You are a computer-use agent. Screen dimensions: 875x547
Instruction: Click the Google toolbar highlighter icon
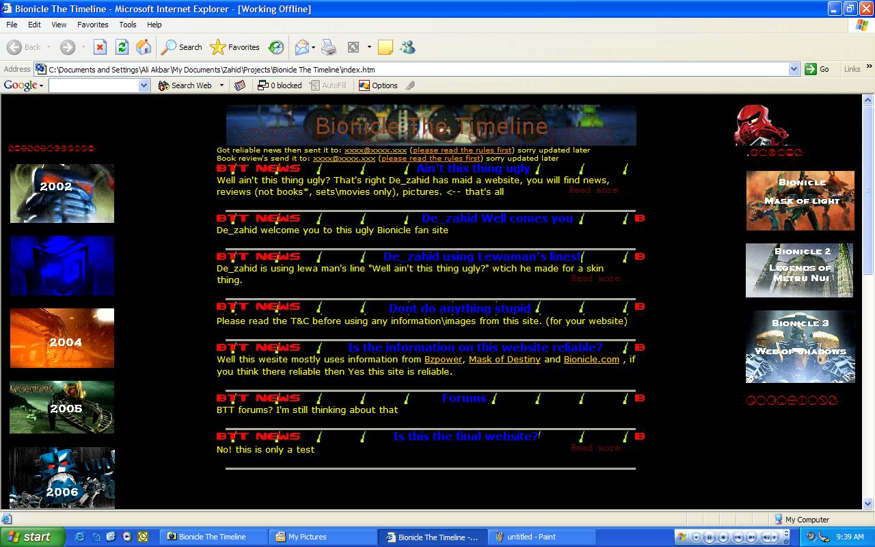(x=410, y=85)
